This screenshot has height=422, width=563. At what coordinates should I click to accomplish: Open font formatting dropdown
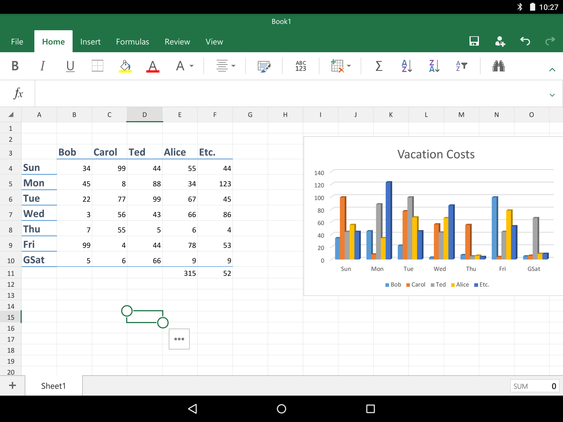point(185,66)
